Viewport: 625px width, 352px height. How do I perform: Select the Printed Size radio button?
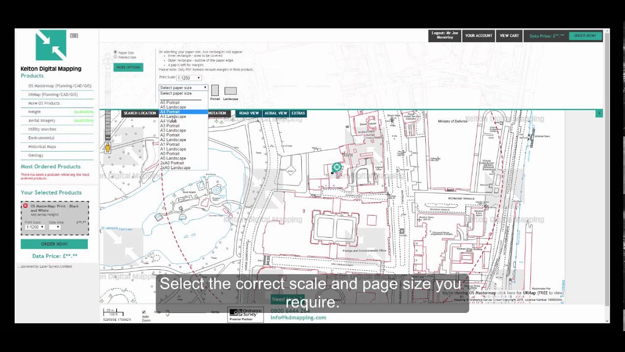click(115, 57)
